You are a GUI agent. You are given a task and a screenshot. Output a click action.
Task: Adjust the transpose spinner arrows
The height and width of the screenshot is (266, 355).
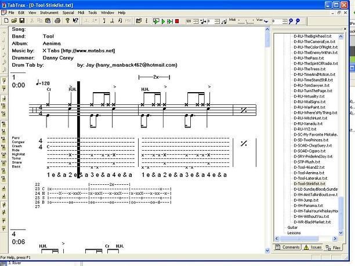pyautogui.click(x=217, y=21)
